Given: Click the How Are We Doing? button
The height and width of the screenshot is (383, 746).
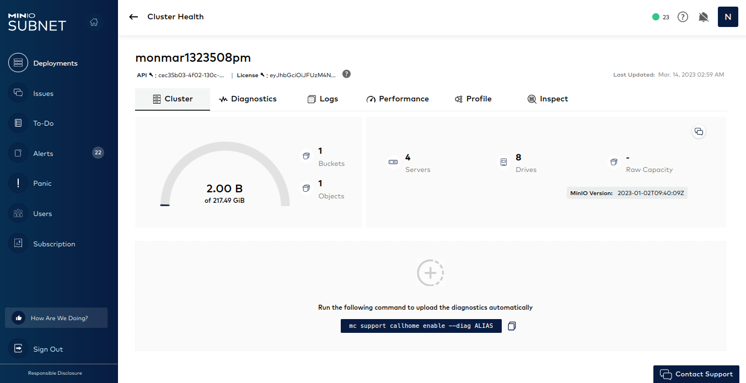Looking at the screenshot, I should 56,318.
